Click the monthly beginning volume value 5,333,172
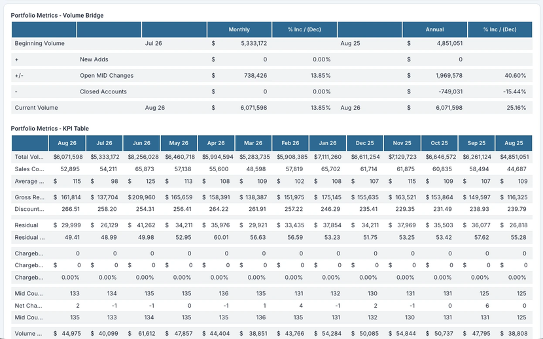543x339 pixels. 254,43
